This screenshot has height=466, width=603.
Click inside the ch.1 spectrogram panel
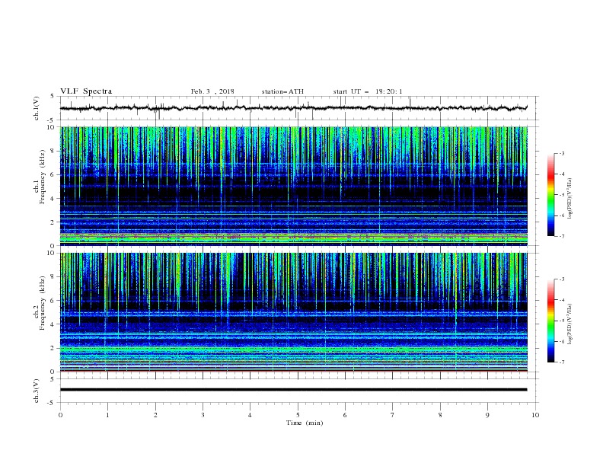pos(293,186)
